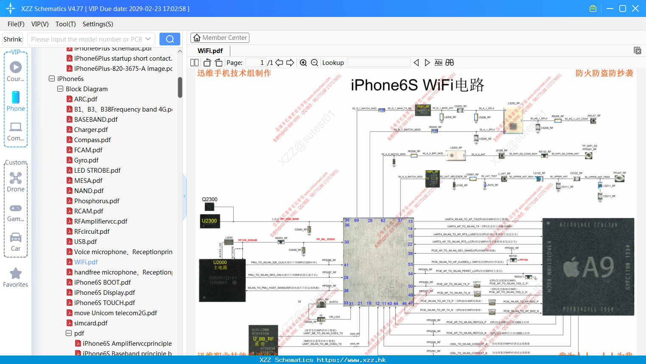This screenshot has height=364, width=646.
Task: Zoom in on the schematic
Action: (303, 62)
